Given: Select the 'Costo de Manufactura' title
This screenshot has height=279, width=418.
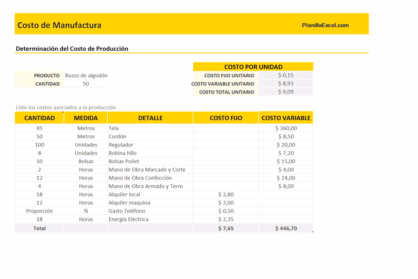Looking at the screenshot, I should (59, 25).
